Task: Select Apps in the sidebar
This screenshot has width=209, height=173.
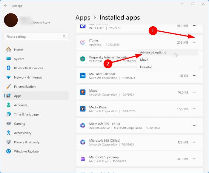Action: (x=36, y=96)
